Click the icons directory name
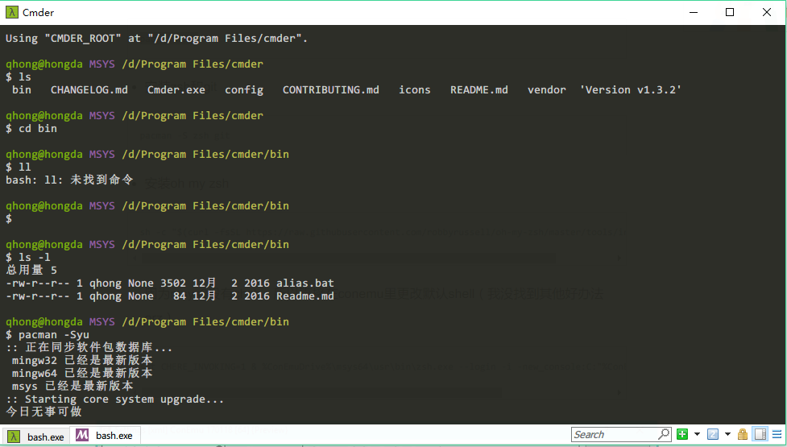This screenshot has width=787, height=447. click(415, 89)
